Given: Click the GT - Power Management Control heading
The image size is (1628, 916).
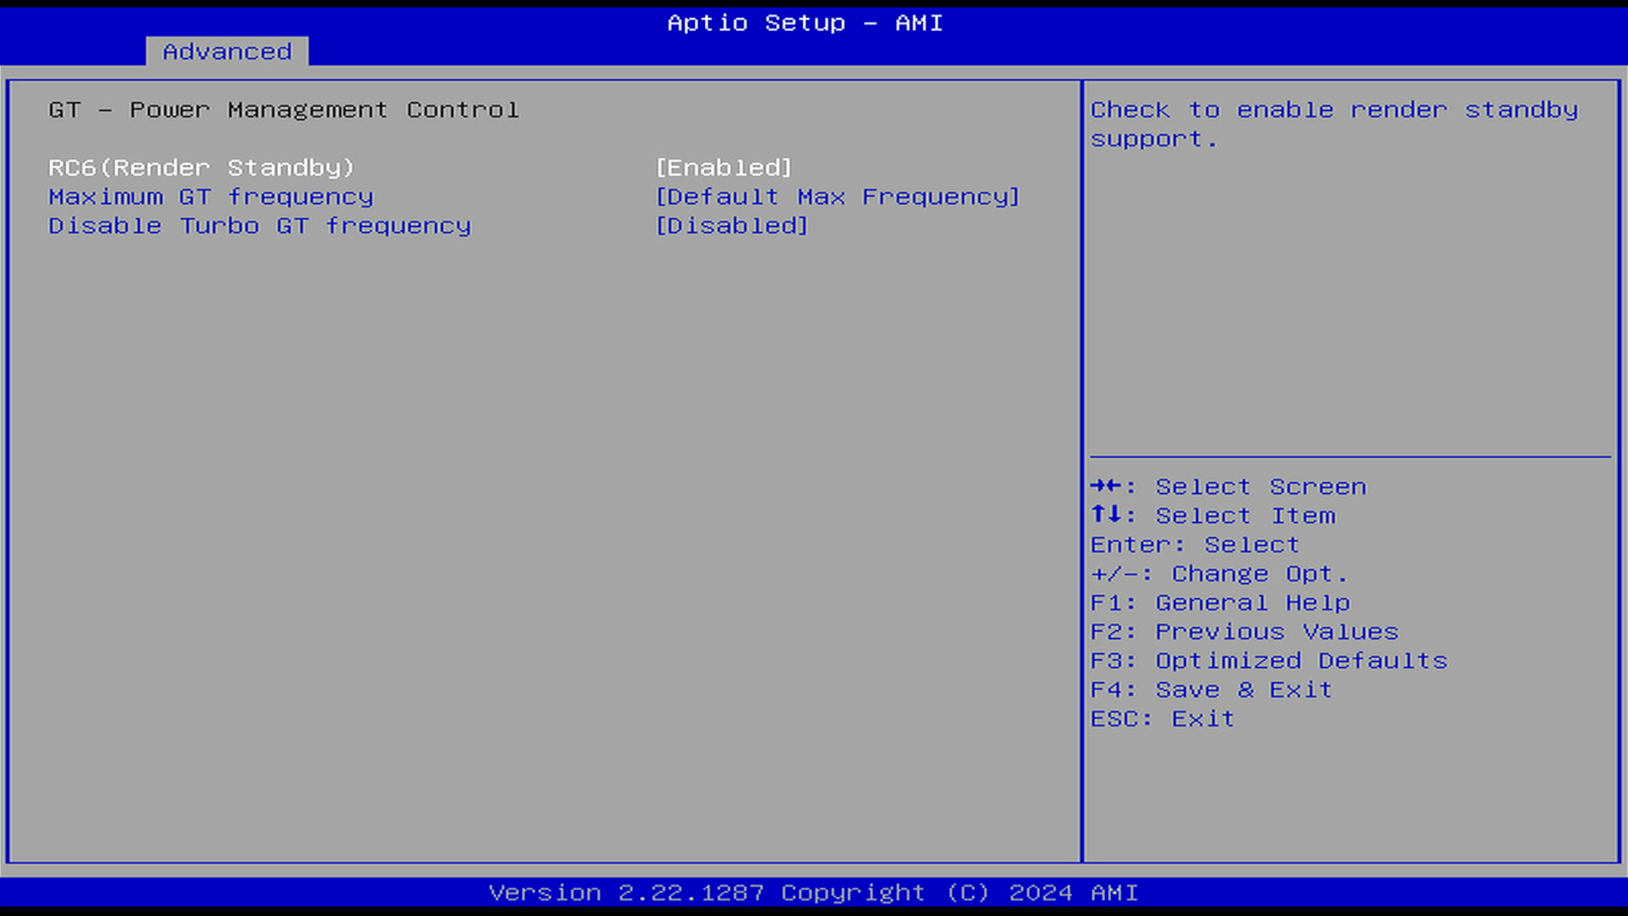Looking at the screenshot, I should click(284, 110).
